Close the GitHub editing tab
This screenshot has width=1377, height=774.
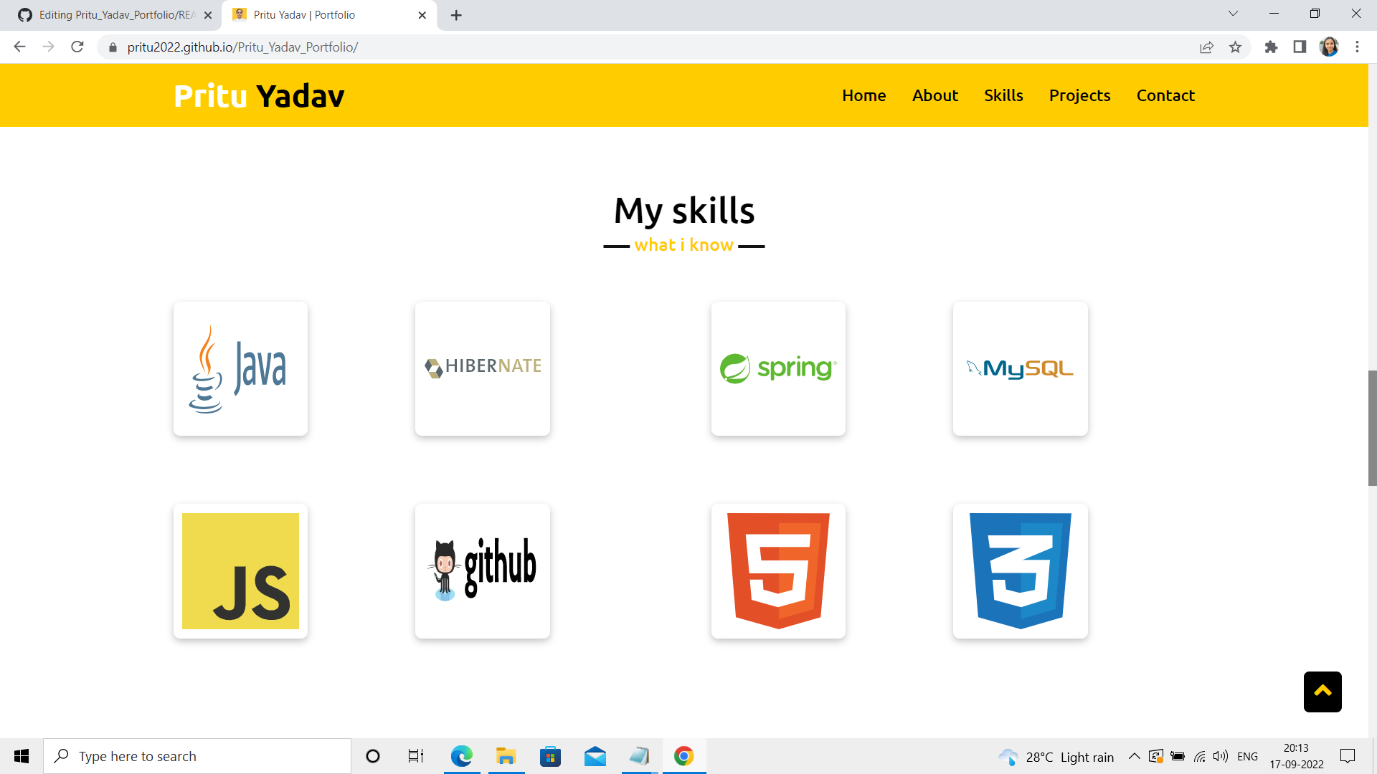click(x=208, y=15)
